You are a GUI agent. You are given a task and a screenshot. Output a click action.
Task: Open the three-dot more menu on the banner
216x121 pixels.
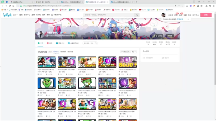click(178, 36)
